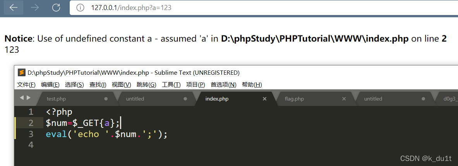Click Sublime Text application logo in title bar

click(x=21, y=72)
